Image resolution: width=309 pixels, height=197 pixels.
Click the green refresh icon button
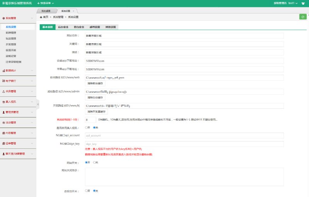click(x=303, y=17)
